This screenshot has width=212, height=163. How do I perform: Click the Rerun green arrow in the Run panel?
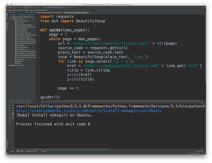coord(10,106)
